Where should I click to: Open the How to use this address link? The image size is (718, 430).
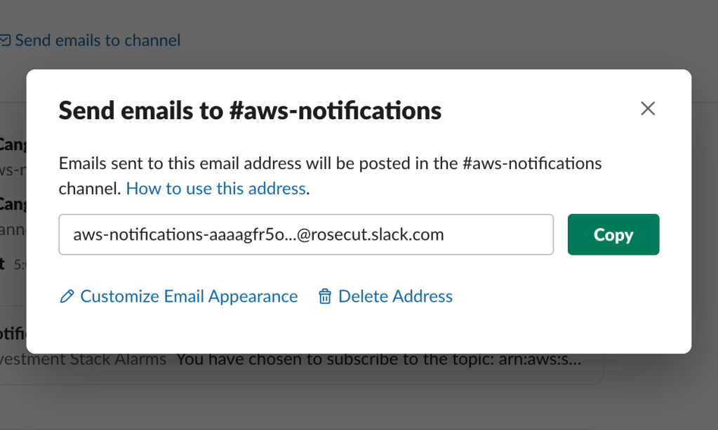[216, 188]
